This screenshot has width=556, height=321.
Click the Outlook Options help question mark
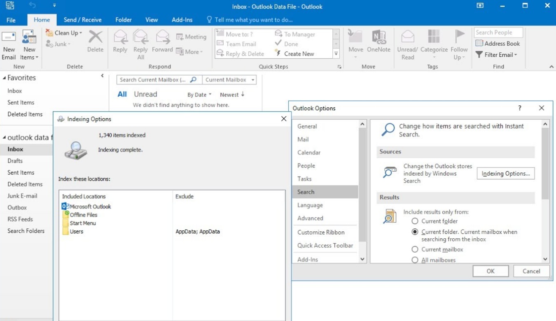(x=520, y=108)
